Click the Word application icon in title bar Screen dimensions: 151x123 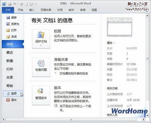(x=4, y=4)
